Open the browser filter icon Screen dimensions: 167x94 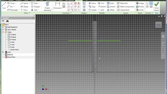point(3,21)
